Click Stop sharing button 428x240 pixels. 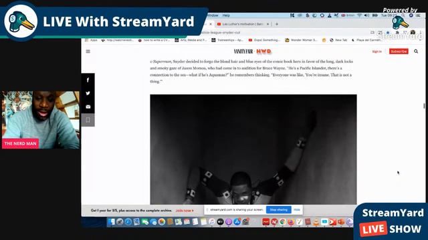[x=278, y=210]
